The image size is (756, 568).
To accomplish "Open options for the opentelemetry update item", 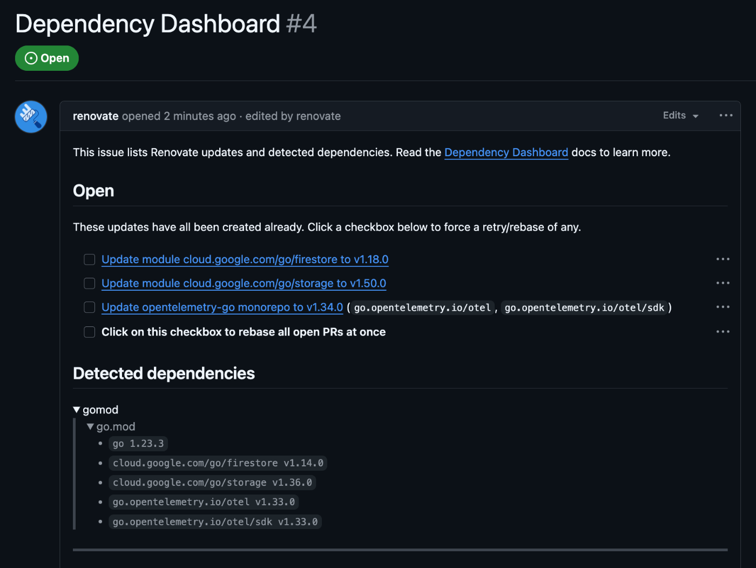I will click(x=723, y=307).
